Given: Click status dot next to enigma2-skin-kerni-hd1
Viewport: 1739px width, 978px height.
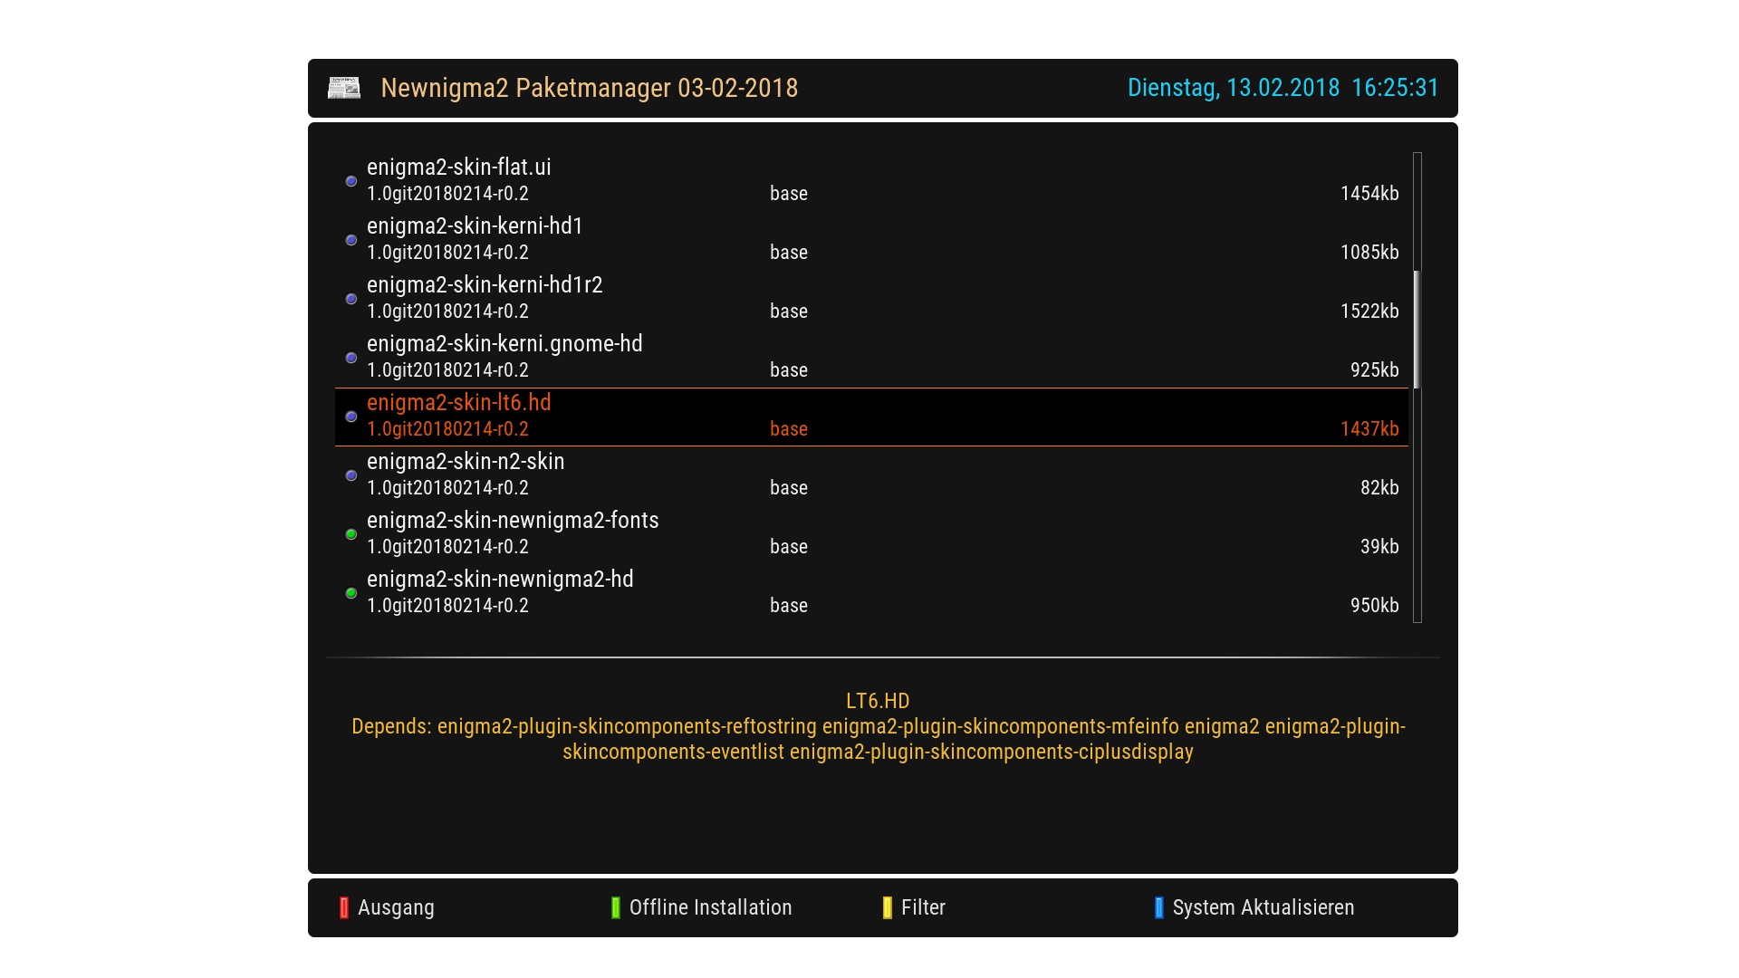Looking at the screenshot, I should point(351,240).
